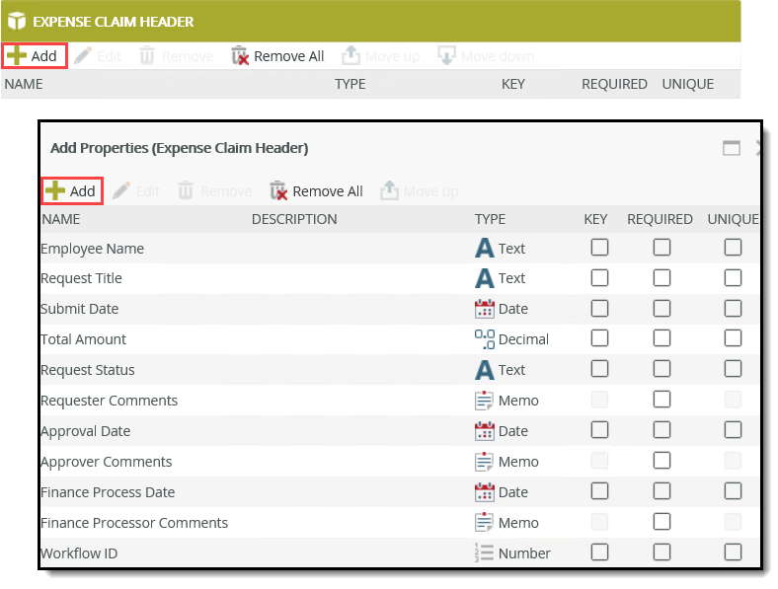Check Key for Employee Name
This screenshot has width=778, height=589.
pos(599,248)
